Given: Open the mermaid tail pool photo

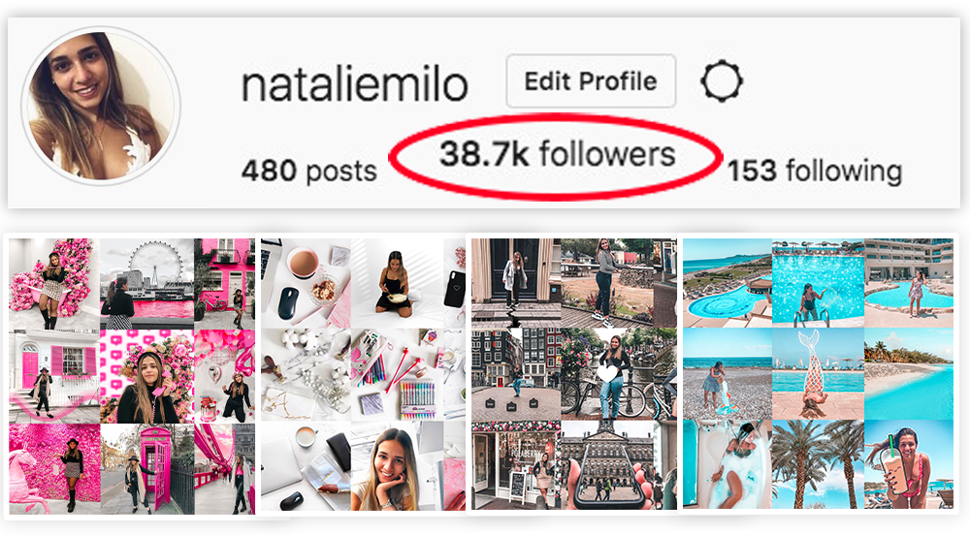Looking at the screenshot, I should tap(817, 373).
